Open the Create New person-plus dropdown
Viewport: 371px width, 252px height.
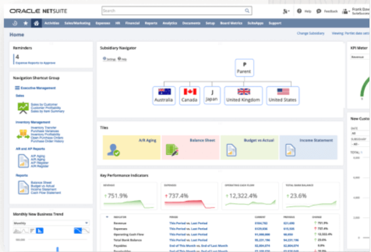coord(286,11)
